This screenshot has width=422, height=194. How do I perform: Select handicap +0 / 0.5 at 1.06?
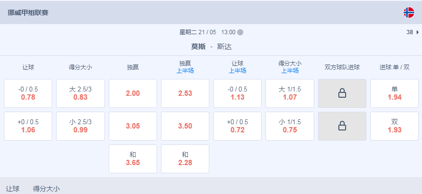(28, 126)
